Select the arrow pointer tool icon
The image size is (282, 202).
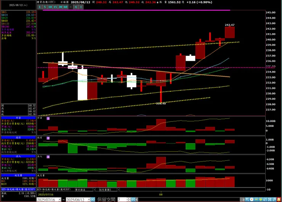pos(247,199)
